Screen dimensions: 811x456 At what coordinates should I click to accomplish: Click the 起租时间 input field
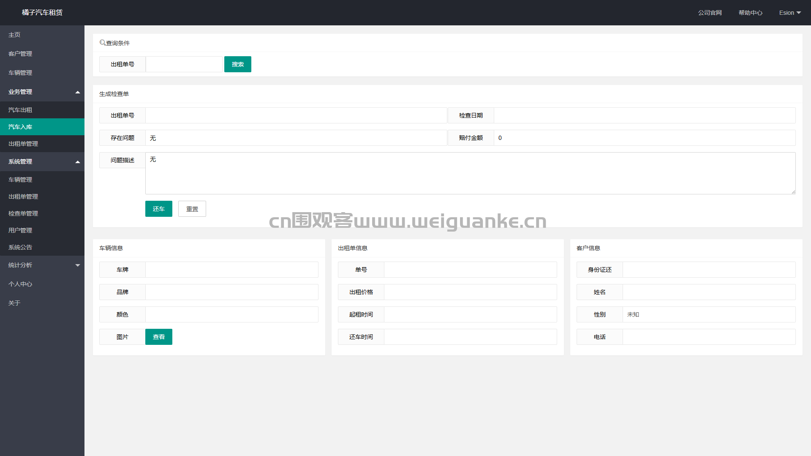[x=471, y=314]
